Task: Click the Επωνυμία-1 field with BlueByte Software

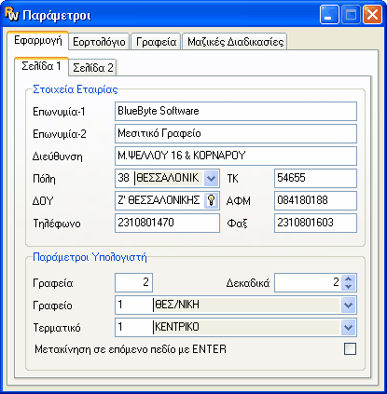Action: click(x=236, y=111)
